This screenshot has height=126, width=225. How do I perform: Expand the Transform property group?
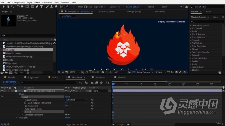[x=16, y=118]
